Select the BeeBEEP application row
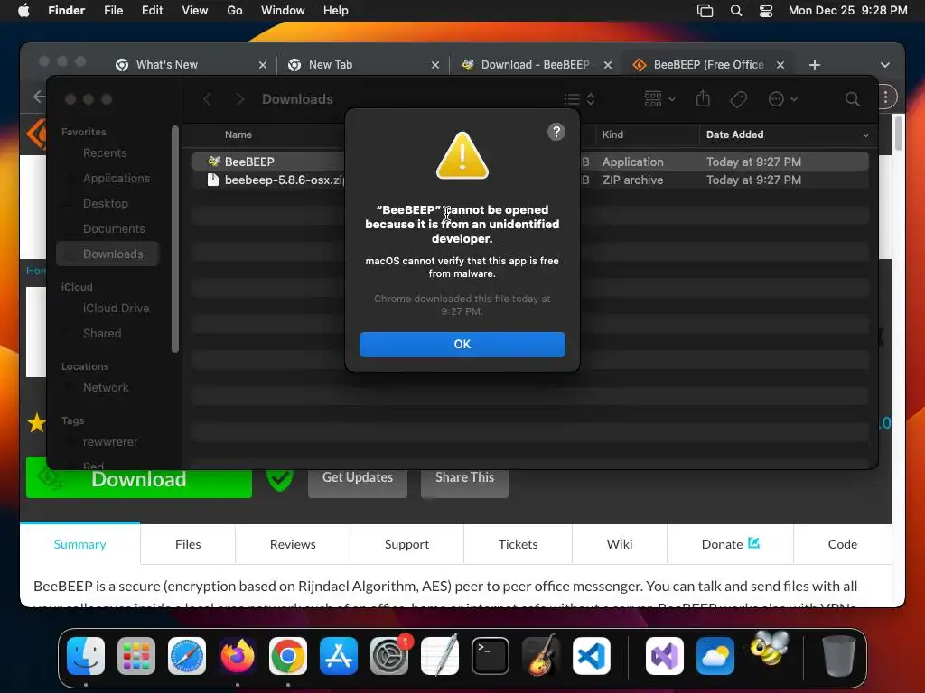 coord(529,162)
